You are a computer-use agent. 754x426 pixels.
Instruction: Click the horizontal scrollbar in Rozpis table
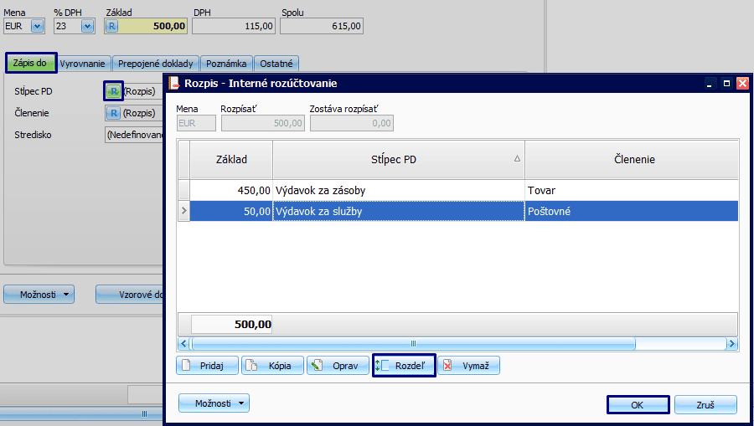point(413,343)
